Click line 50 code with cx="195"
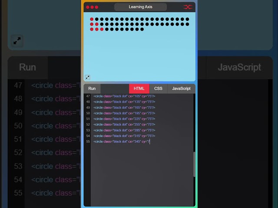 click(124, 113)
